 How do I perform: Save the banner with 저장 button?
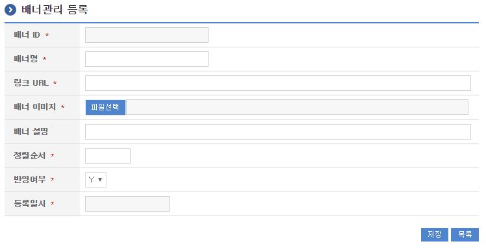pyautogui.click(x=435, y=234)
